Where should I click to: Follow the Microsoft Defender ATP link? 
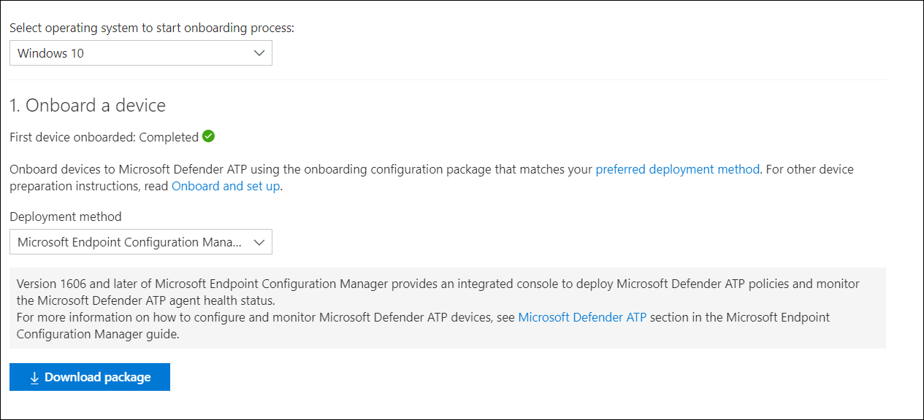coord(581,317)
